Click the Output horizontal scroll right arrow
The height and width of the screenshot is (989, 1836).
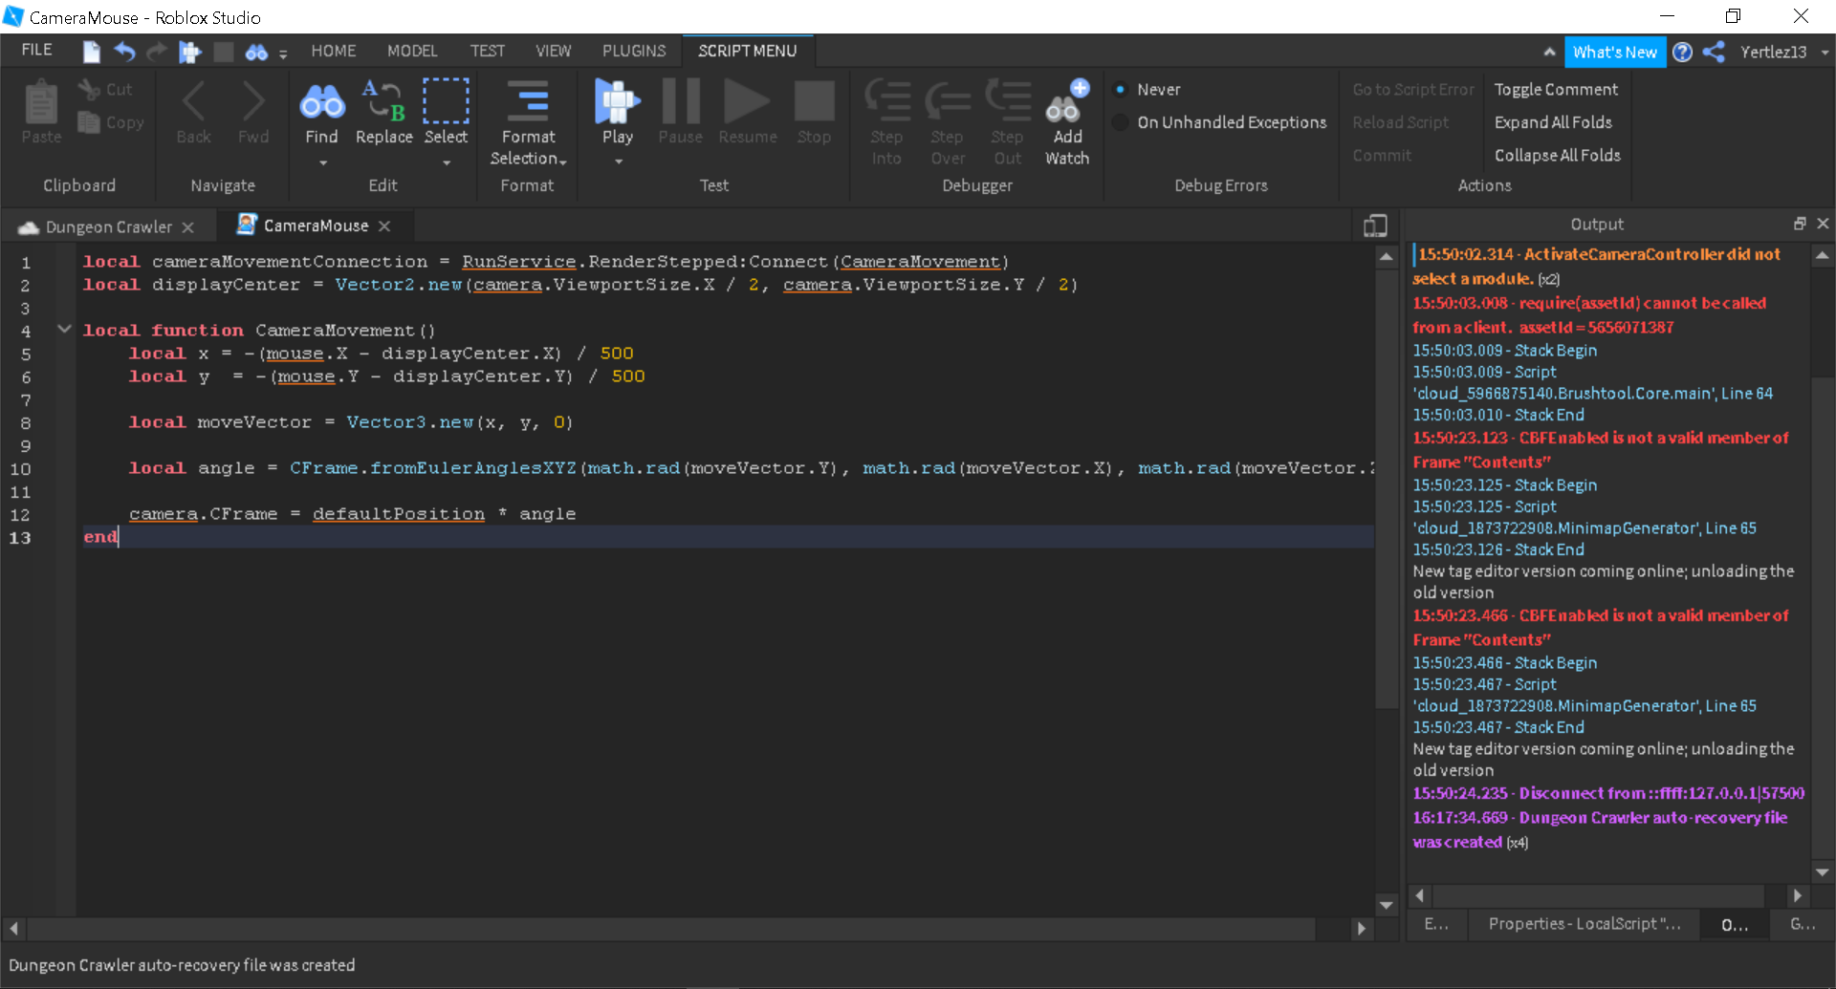1798,895
